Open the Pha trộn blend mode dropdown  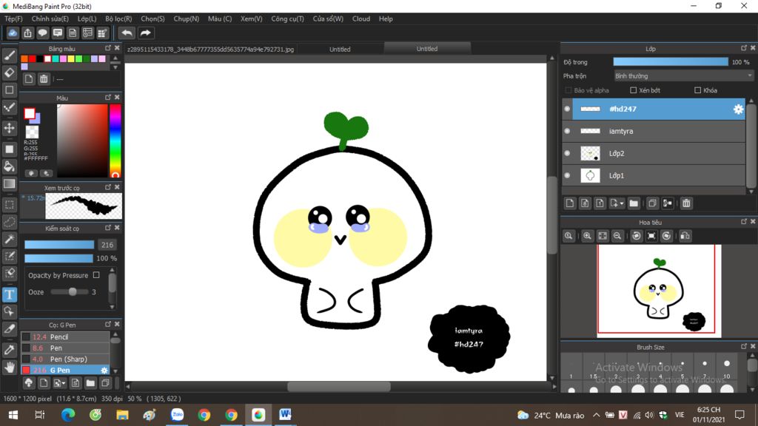(x=683, y=76)
